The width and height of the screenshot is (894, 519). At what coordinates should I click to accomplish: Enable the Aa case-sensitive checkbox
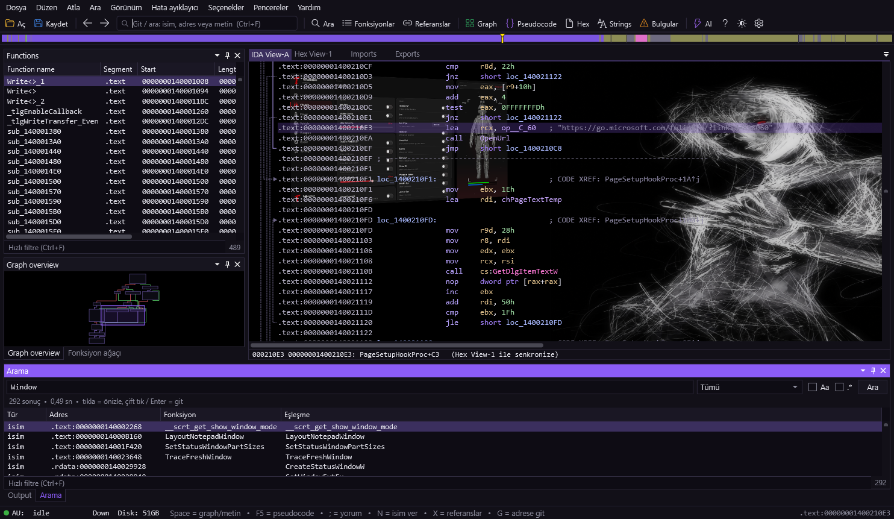coord(813,387)
